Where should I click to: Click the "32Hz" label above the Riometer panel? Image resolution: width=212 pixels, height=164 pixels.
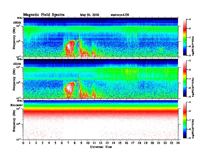(20, 101)
